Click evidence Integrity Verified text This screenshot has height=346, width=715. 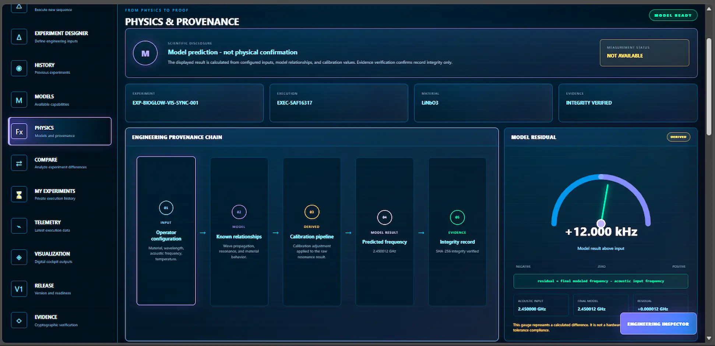tap(589, 103)
